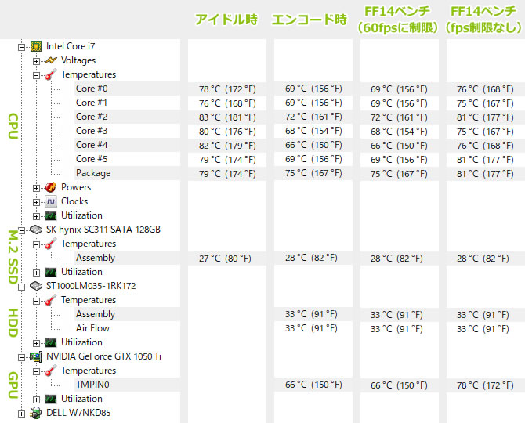Select the SK hynix Assembly row
Viewport: 525px width, 423px height.
click(x=127, y=258)
